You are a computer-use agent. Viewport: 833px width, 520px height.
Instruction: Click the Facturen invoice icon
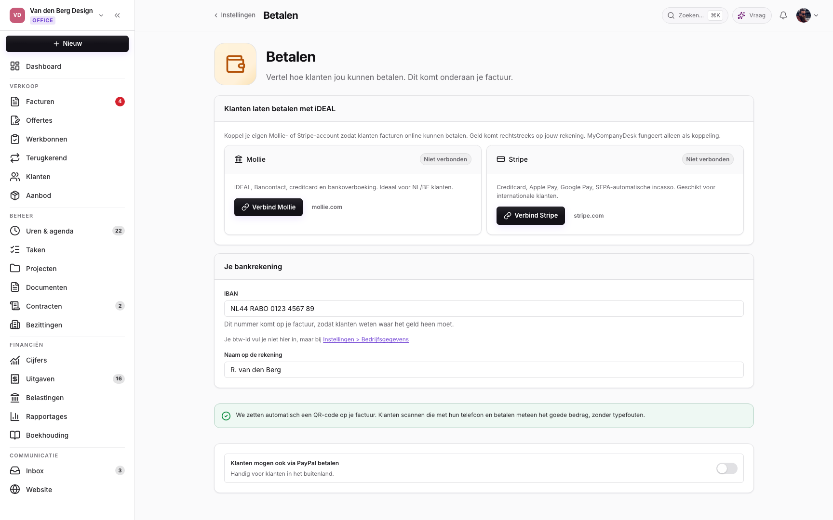(x=15, y=102)
